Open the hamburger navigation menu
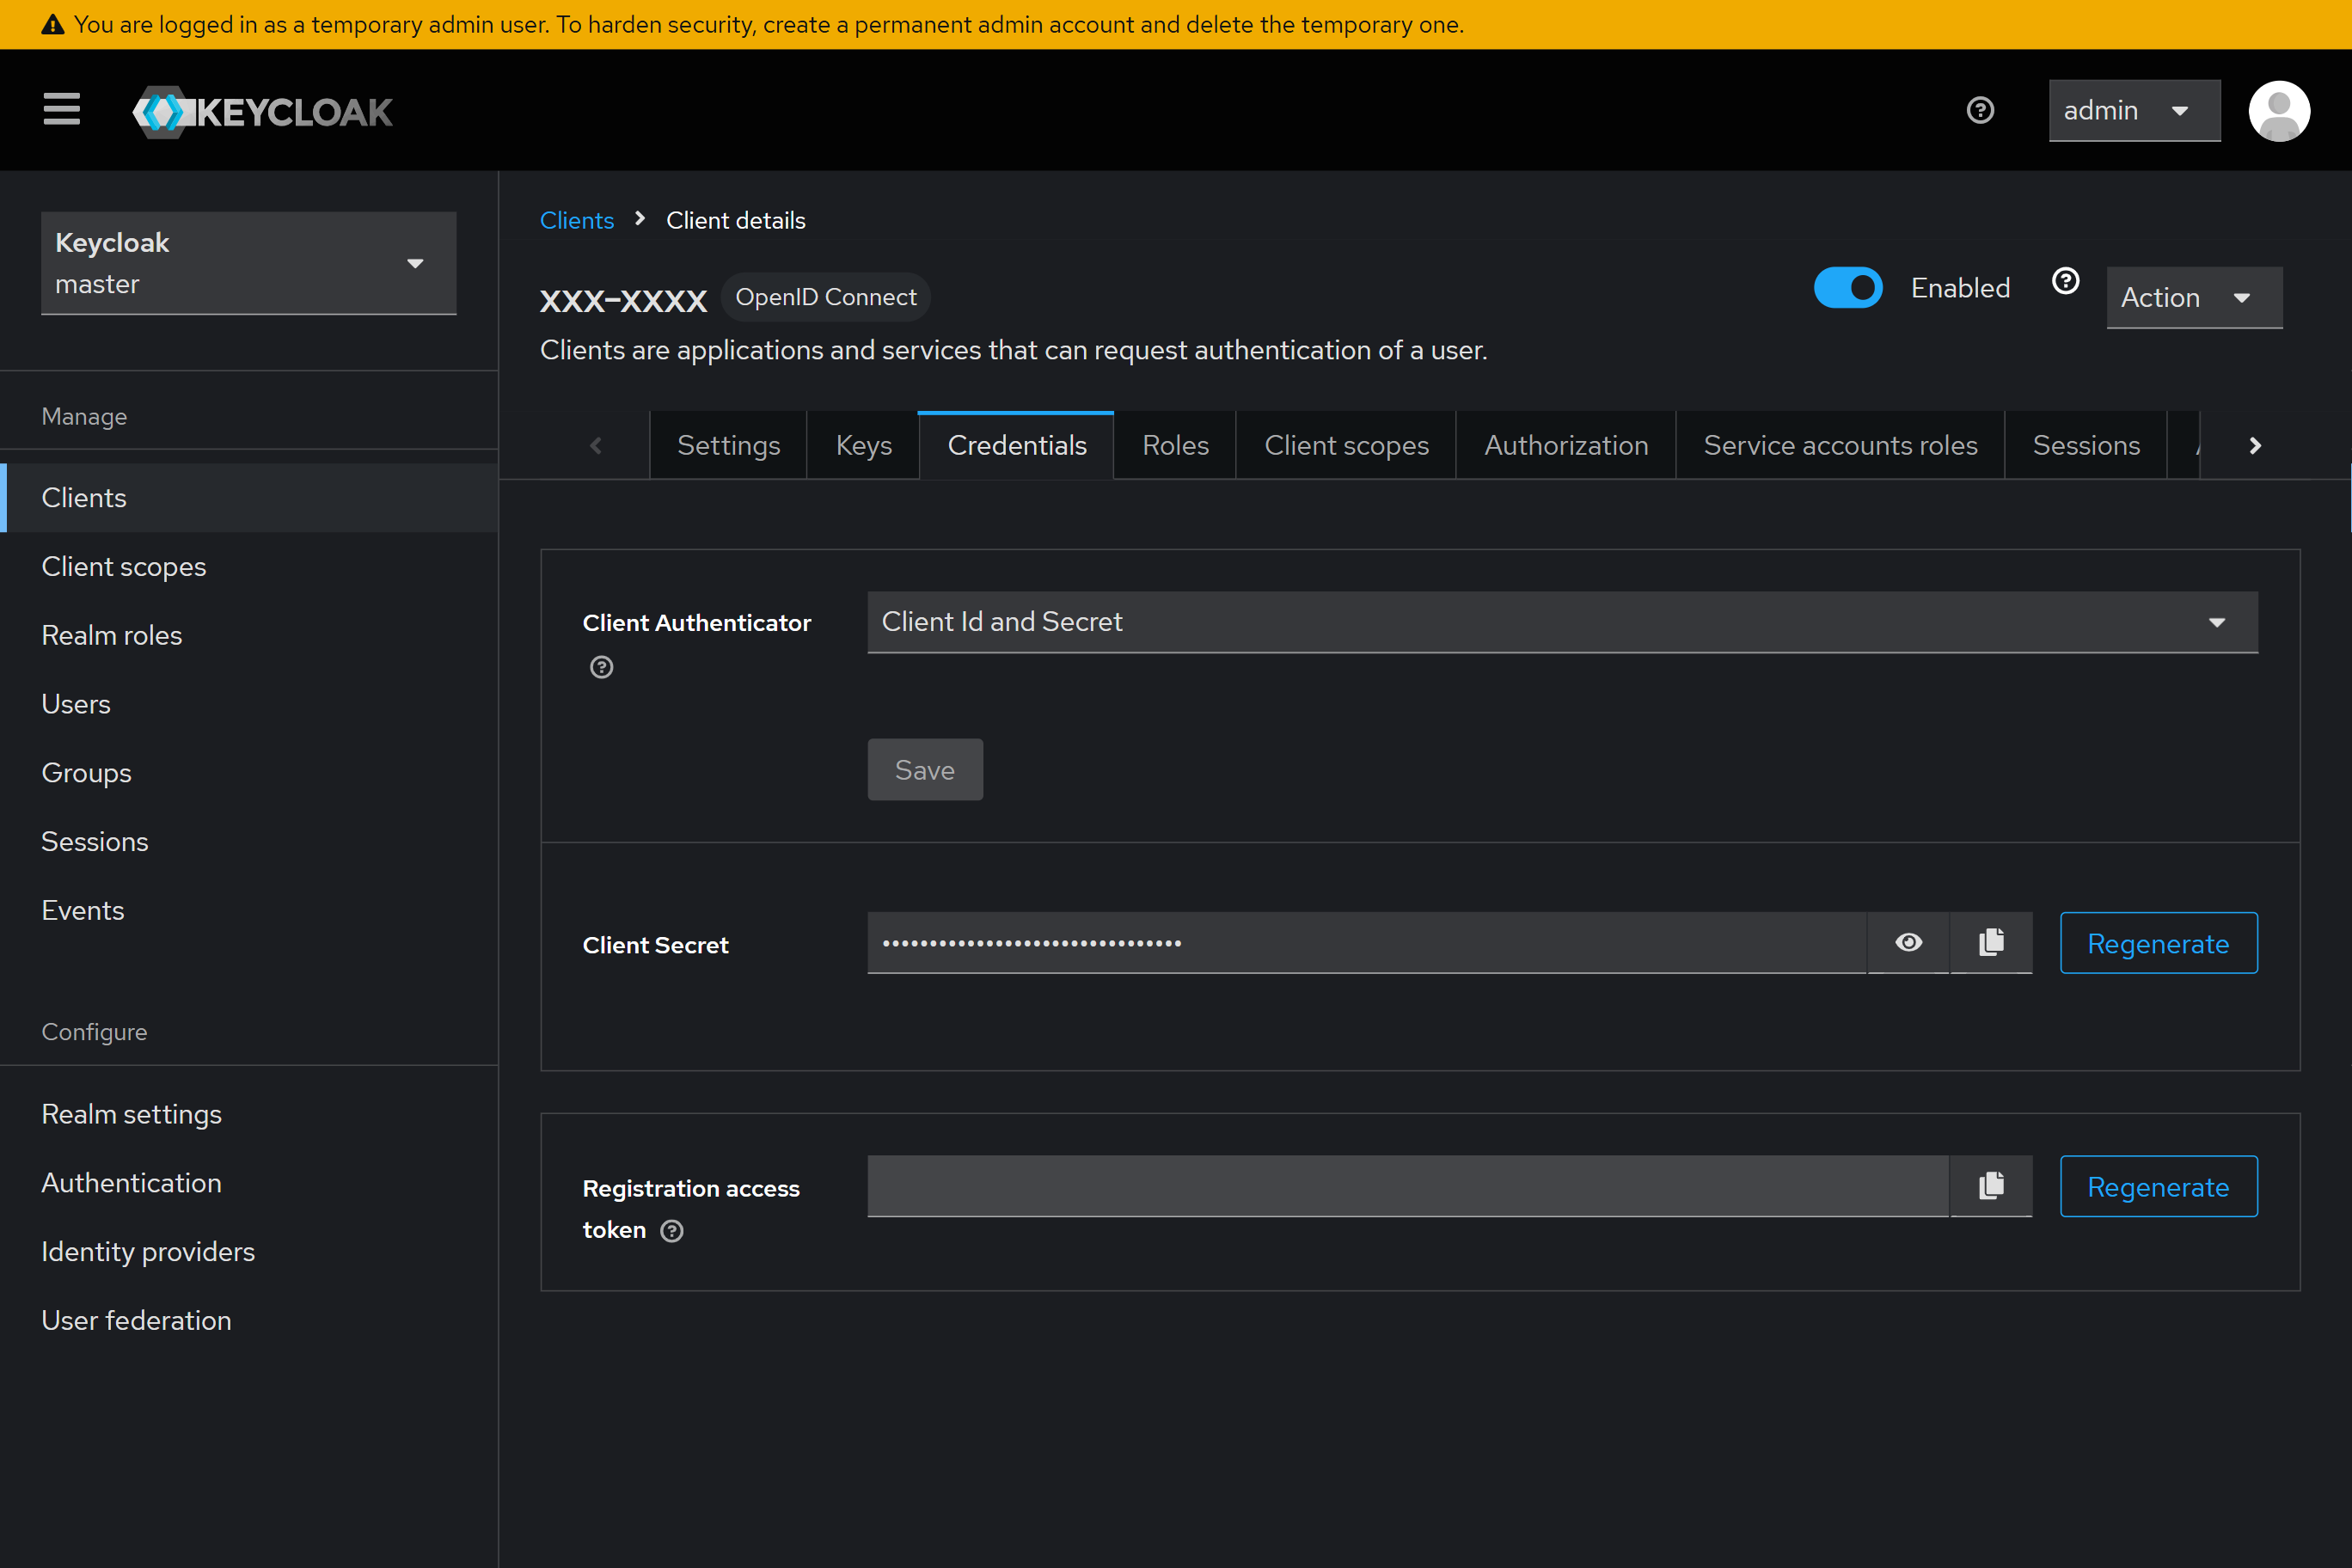2352x1568 pixels. pos(61,109)
